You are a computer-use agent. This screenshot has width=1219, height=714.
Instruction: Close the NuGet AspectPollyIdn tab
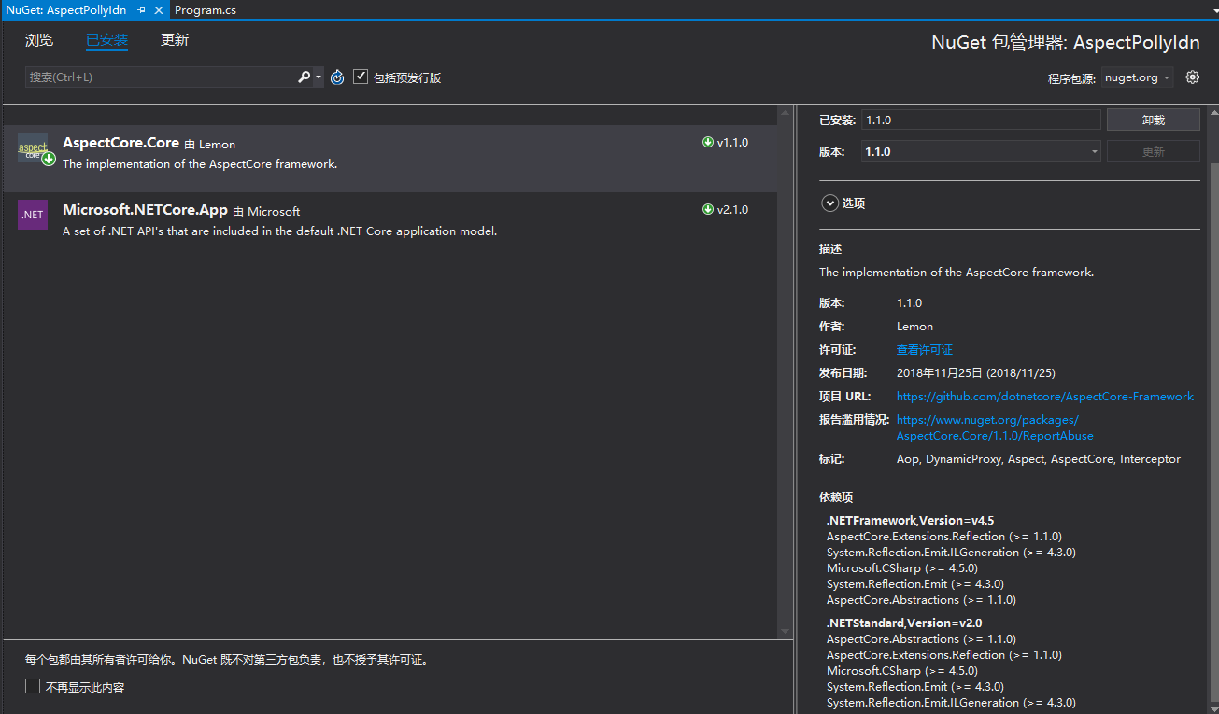tap(158, 10)
